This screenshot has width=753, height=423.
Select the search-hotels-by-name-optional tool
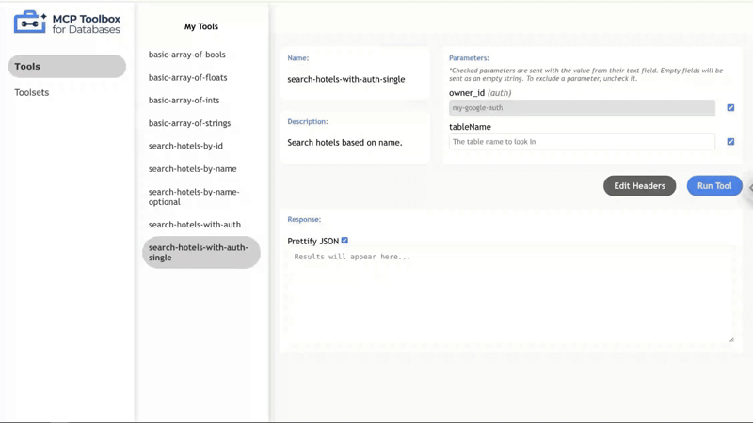click(194, 196)
